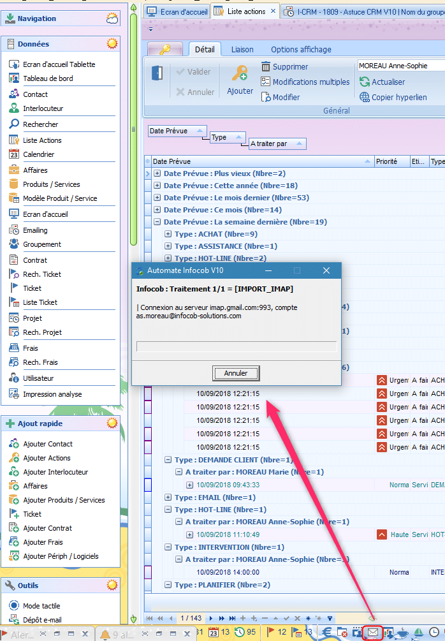Click Annuler in the Automate Infocob dialog
The image size is (445, 641).
click(x=236, y=373)
